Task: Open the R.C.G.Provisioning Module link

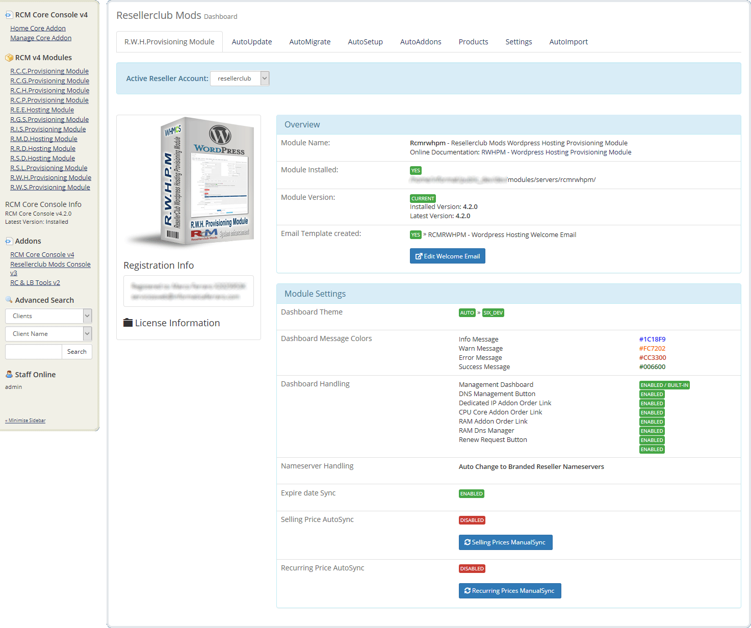Action: (49, 81)
